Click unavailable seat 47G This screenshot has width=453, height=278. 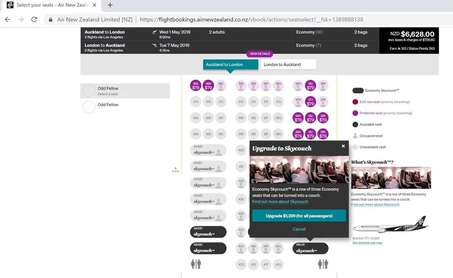pyautogui.click(x=278, y=264)
